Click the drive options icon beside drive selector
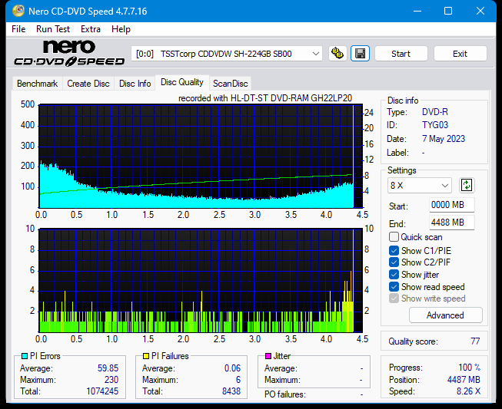Image resolution: width=502 pixels, height=409 pixels. coord(337,54)
